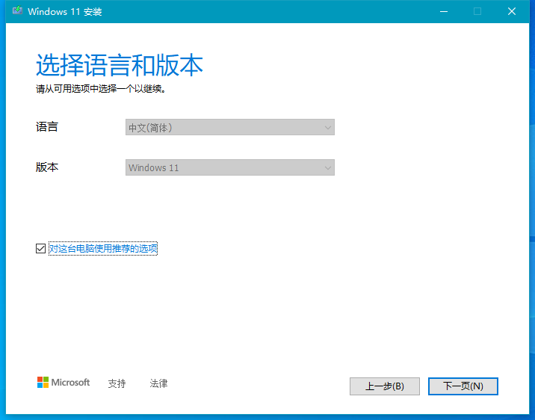Open the 语言 dropdown showing 中文(简体)

click(230, 127)
